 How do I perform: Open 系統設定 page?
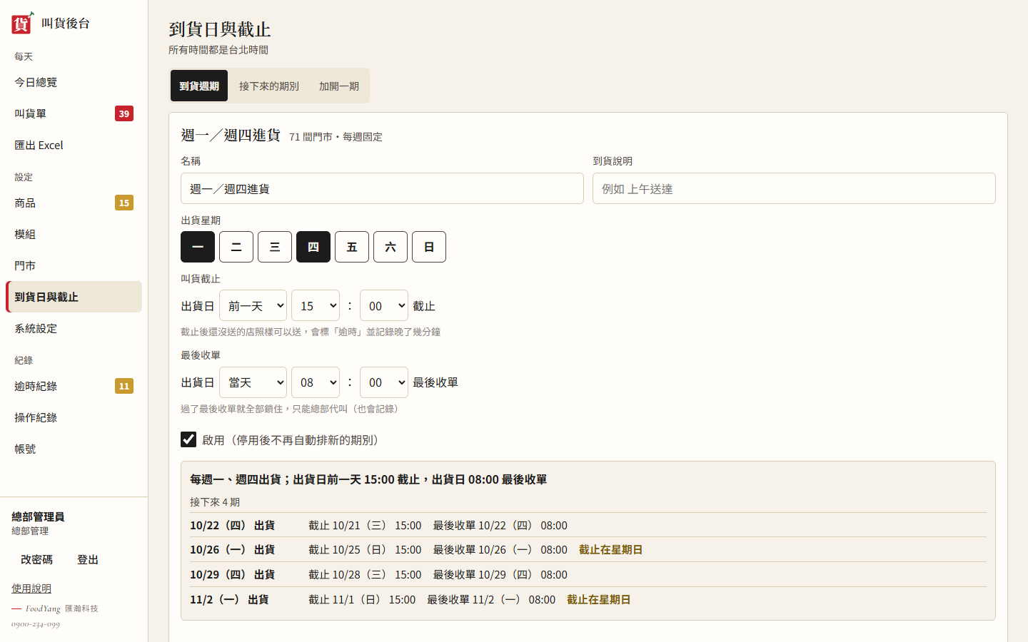[74, 328]
